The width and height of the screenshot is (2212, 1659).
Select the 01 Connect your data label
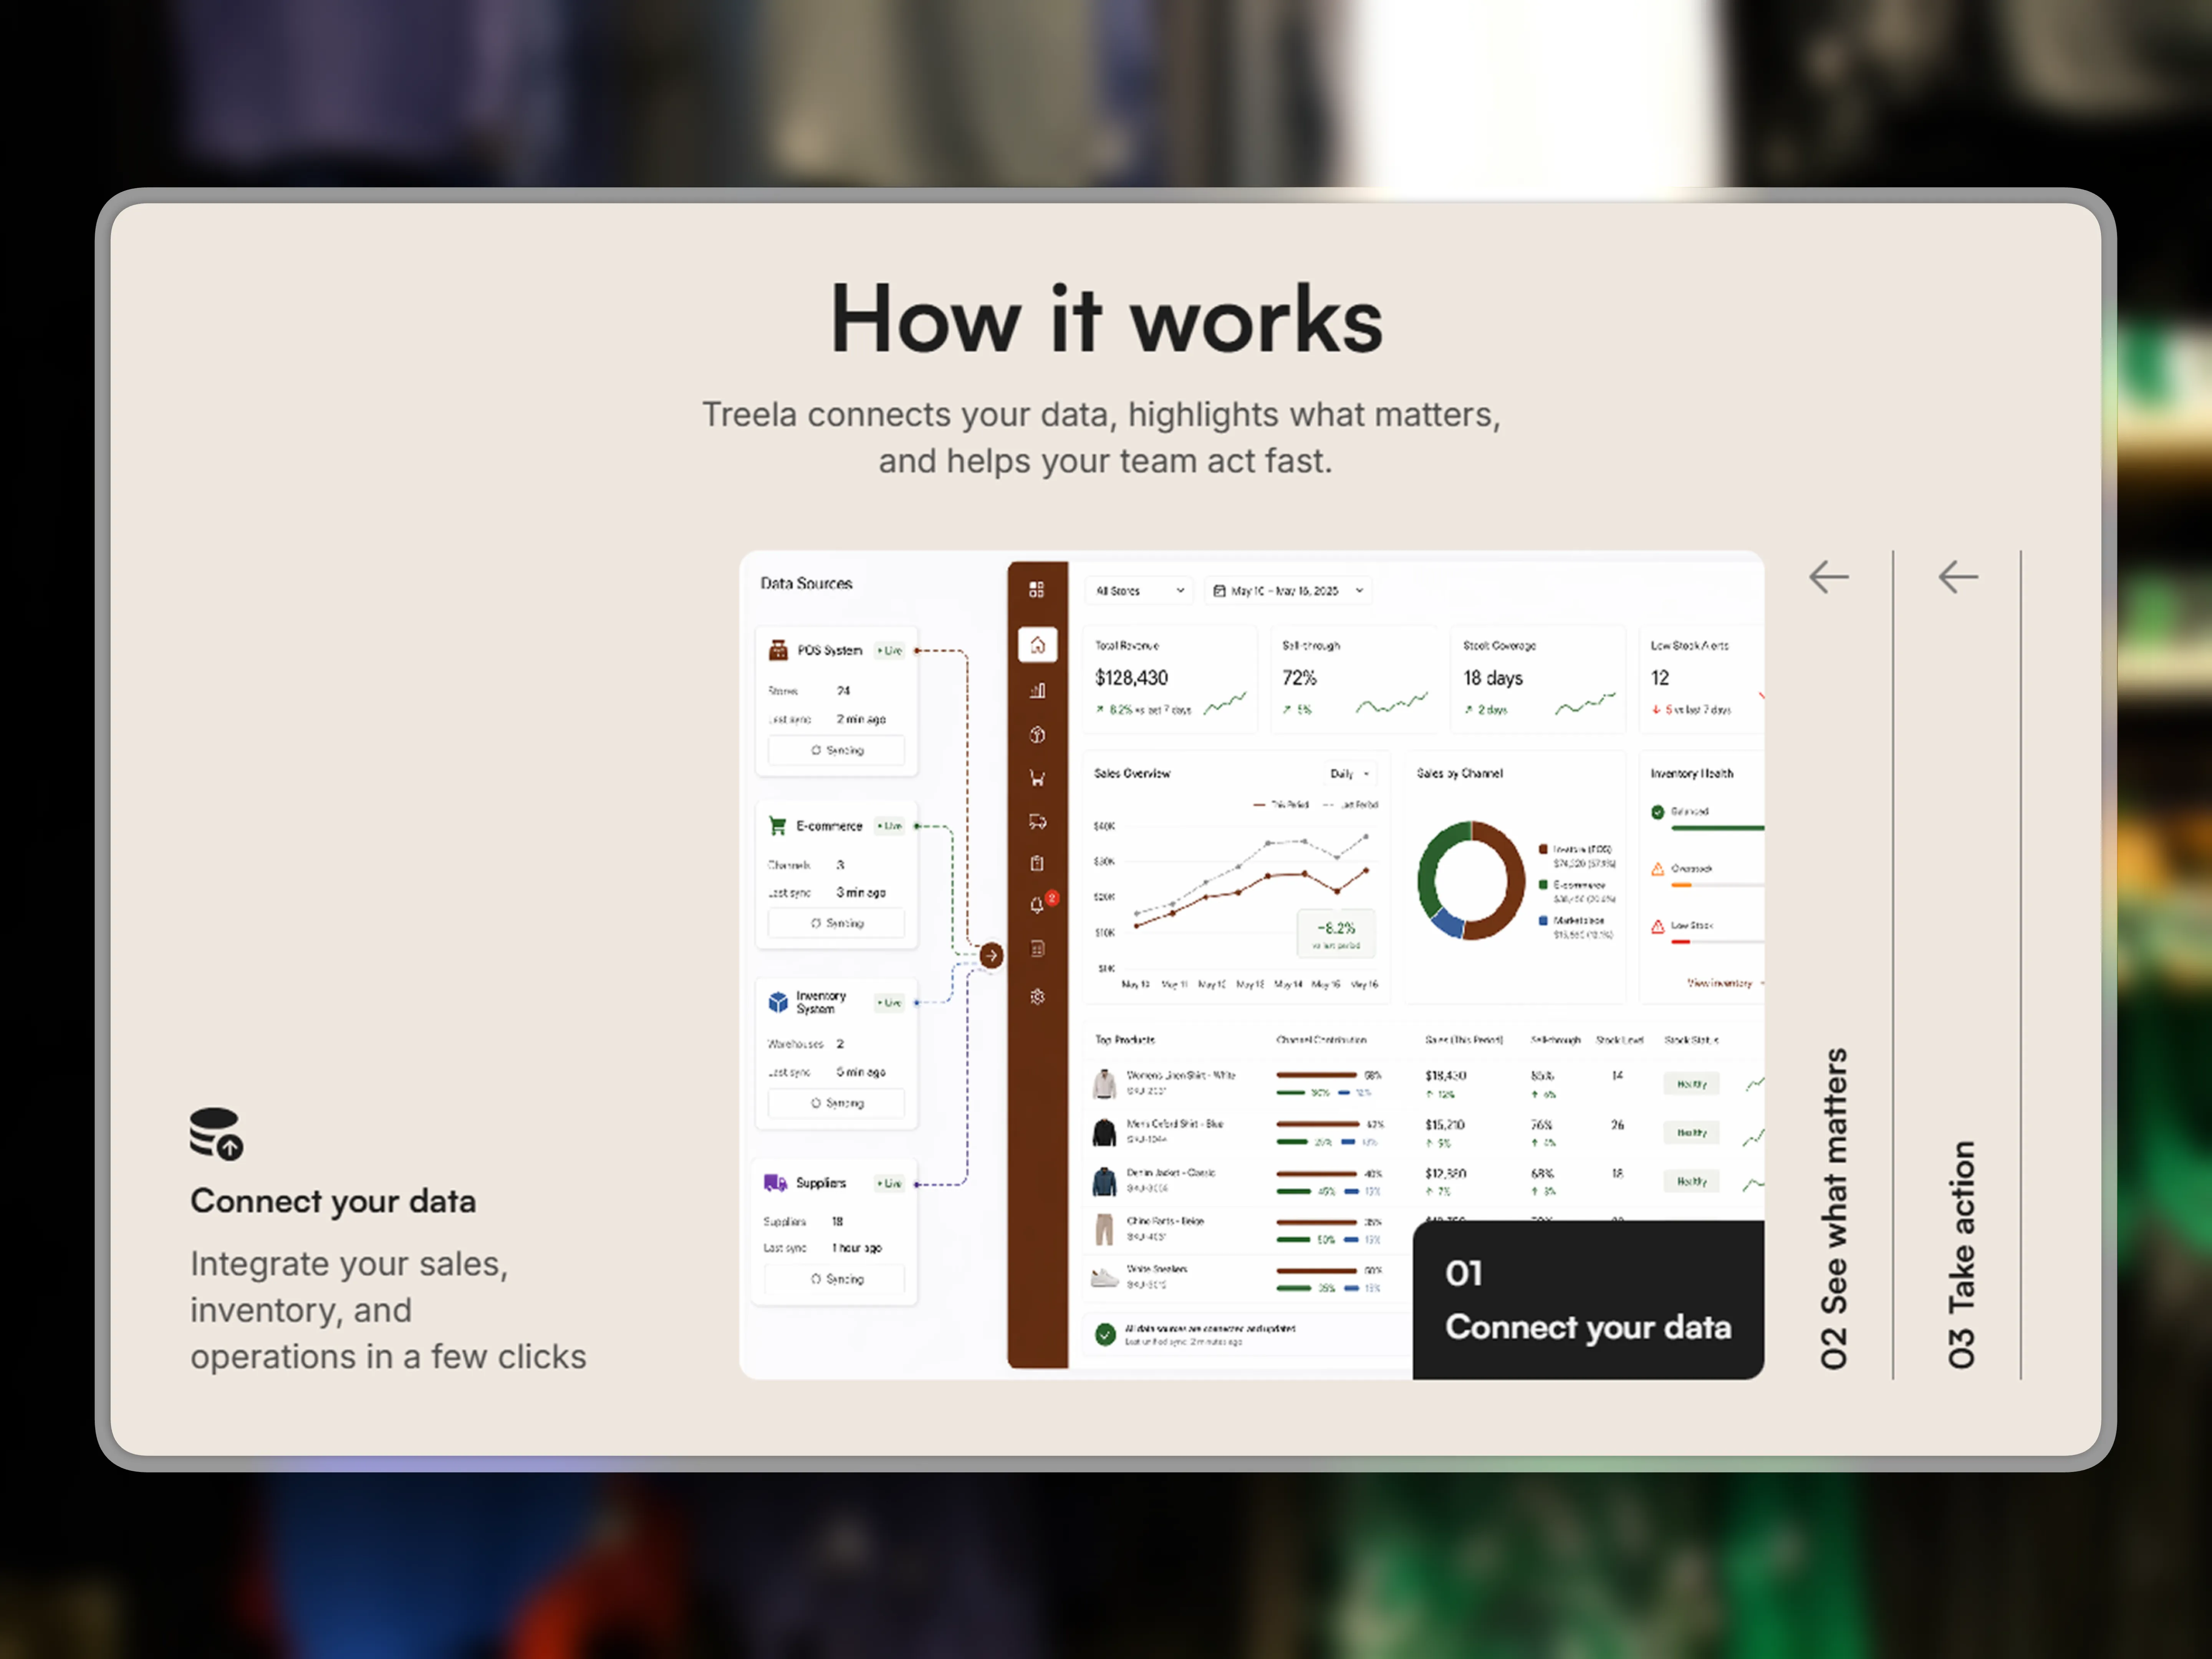(x=1588, y=1300)
